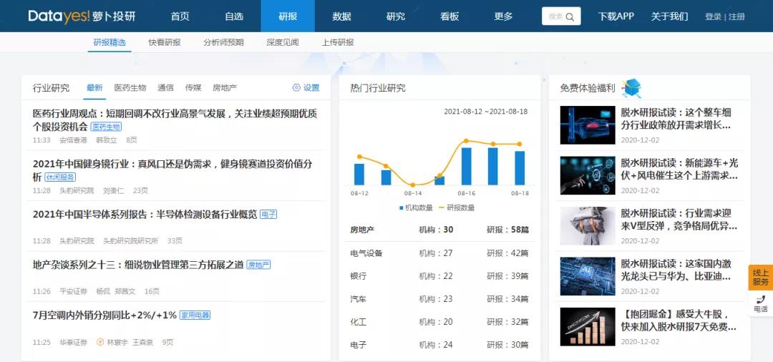
Task: Click the author name 刘秉仁
Action: click(113, 190)
